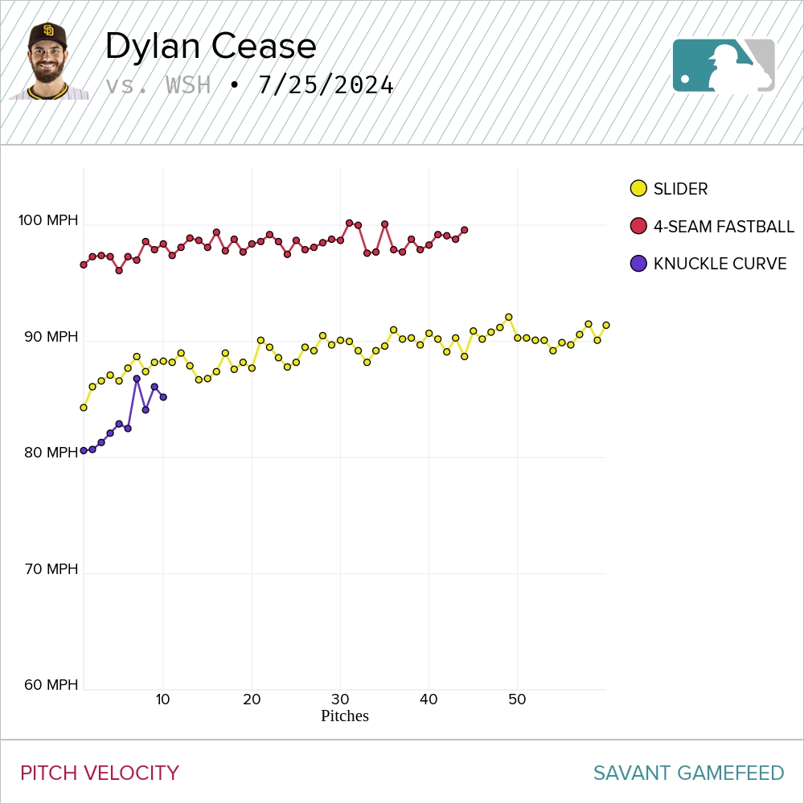The image size is (804, 804).
Task: Toggle the SLIDER legend label
Action: tap(680, 189)
